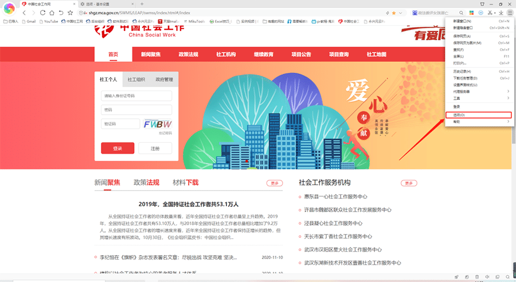Click the hamburger main menu icon

point(509,12)
